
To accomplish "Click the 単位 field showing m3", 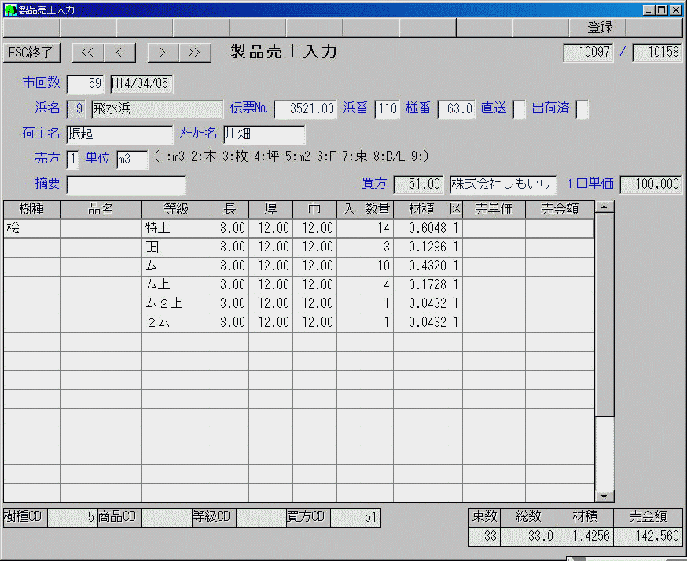I will [132, 159].
